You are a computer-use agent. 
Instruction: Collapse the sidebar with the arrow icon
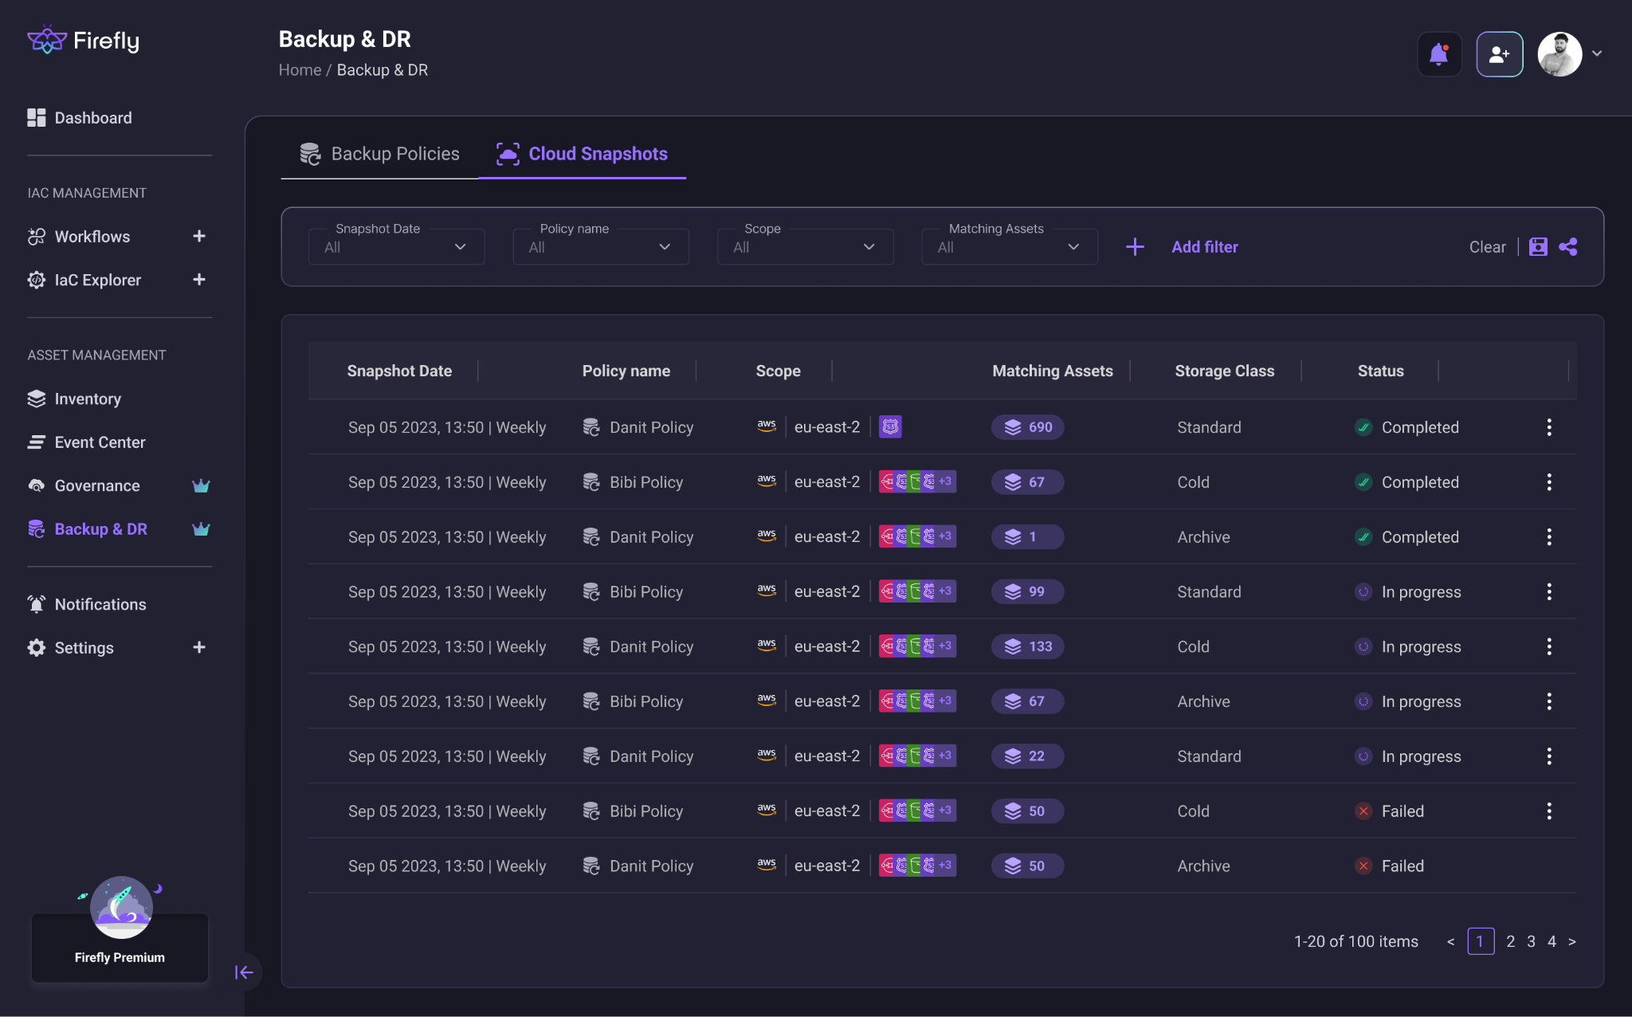pos(244,972)
